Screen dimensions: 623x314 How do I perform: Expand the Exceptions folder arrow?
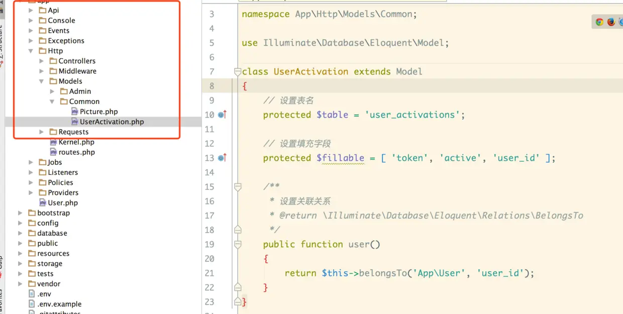tap(31, 41)
